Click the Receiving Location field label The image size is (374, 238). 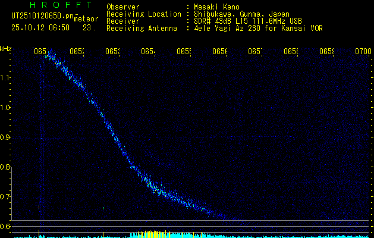(x=143, y=14)
